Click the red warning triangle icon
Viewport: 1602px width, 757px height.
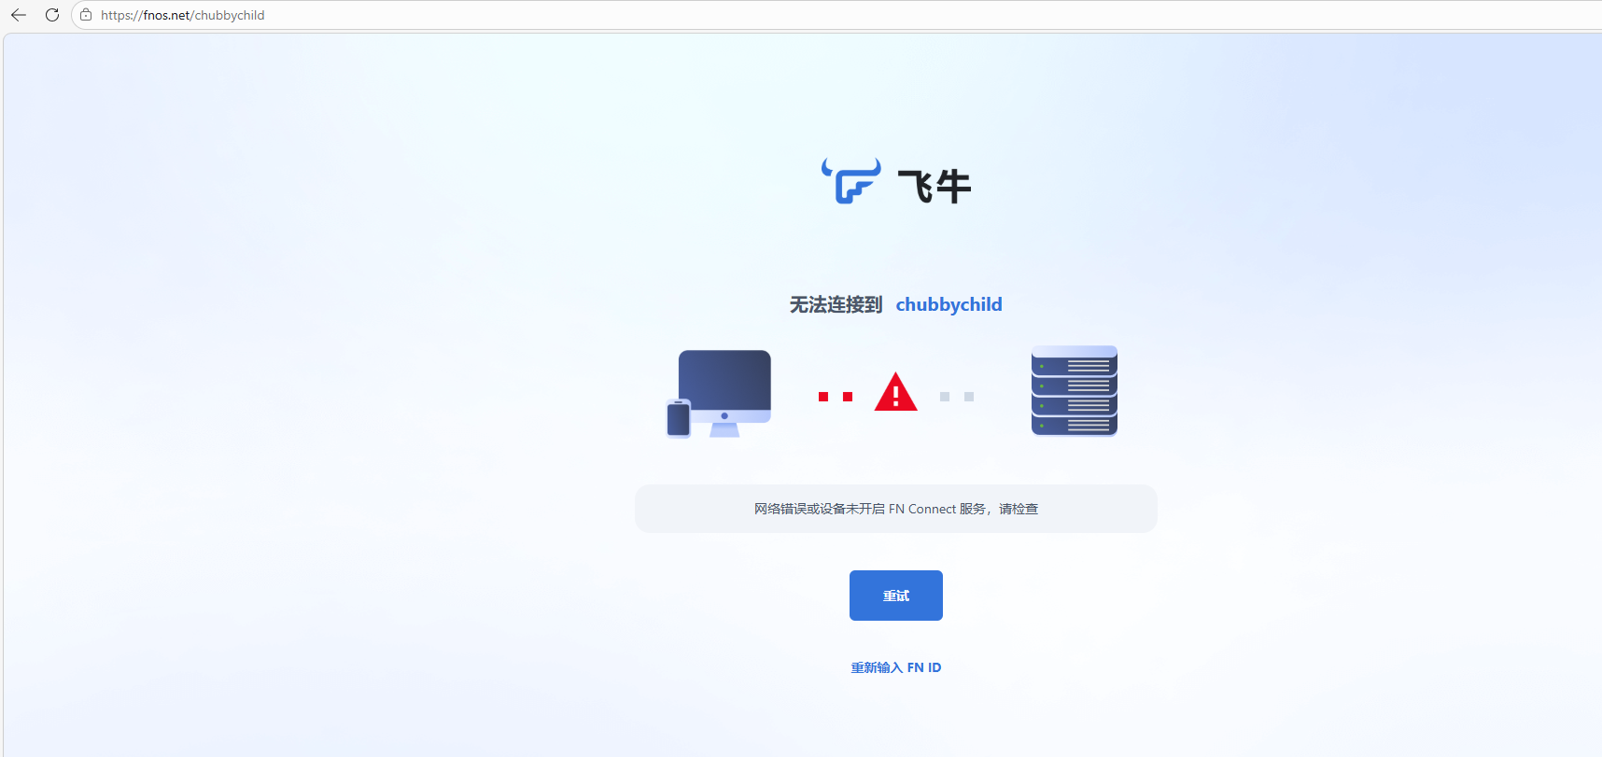(896, 392)
